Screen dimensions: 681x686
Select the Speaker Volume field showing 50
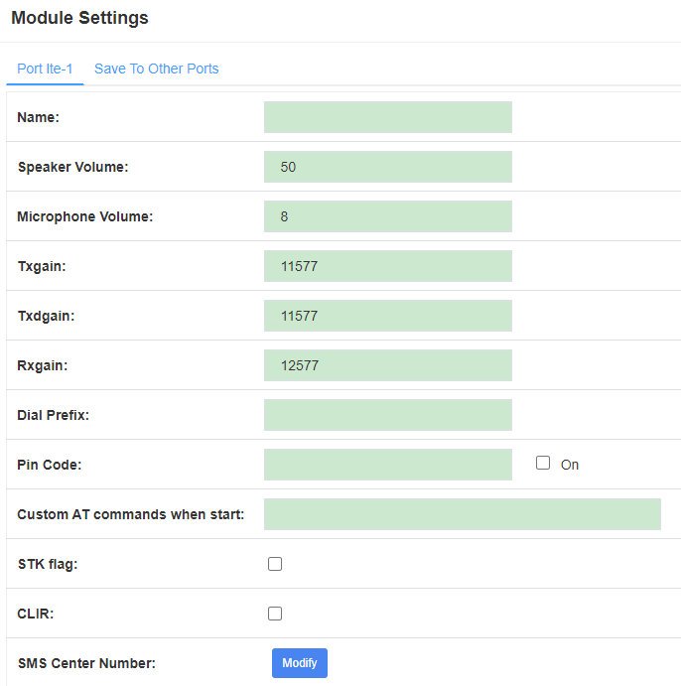pyautogui.click(x=388, y=167)
